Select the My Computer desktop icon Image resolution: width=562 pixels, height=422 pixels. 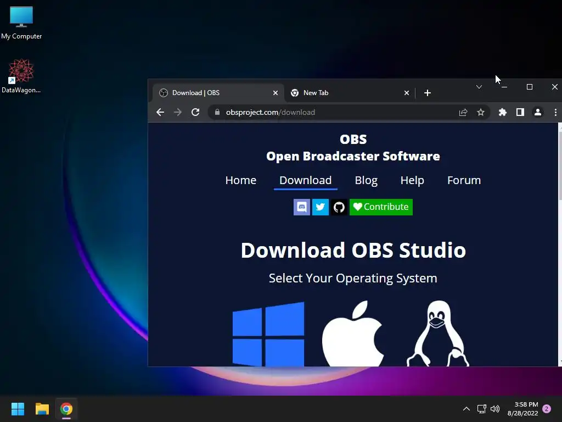point(21,23)
